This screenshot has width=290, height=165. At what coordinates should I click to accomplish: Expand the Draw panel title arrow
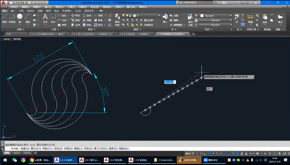click(x=24, y=29)
